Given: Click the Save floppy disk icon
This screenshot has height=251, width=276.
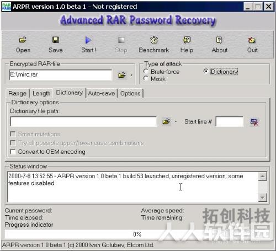Looking at the screenshot, I should point(56,40).
